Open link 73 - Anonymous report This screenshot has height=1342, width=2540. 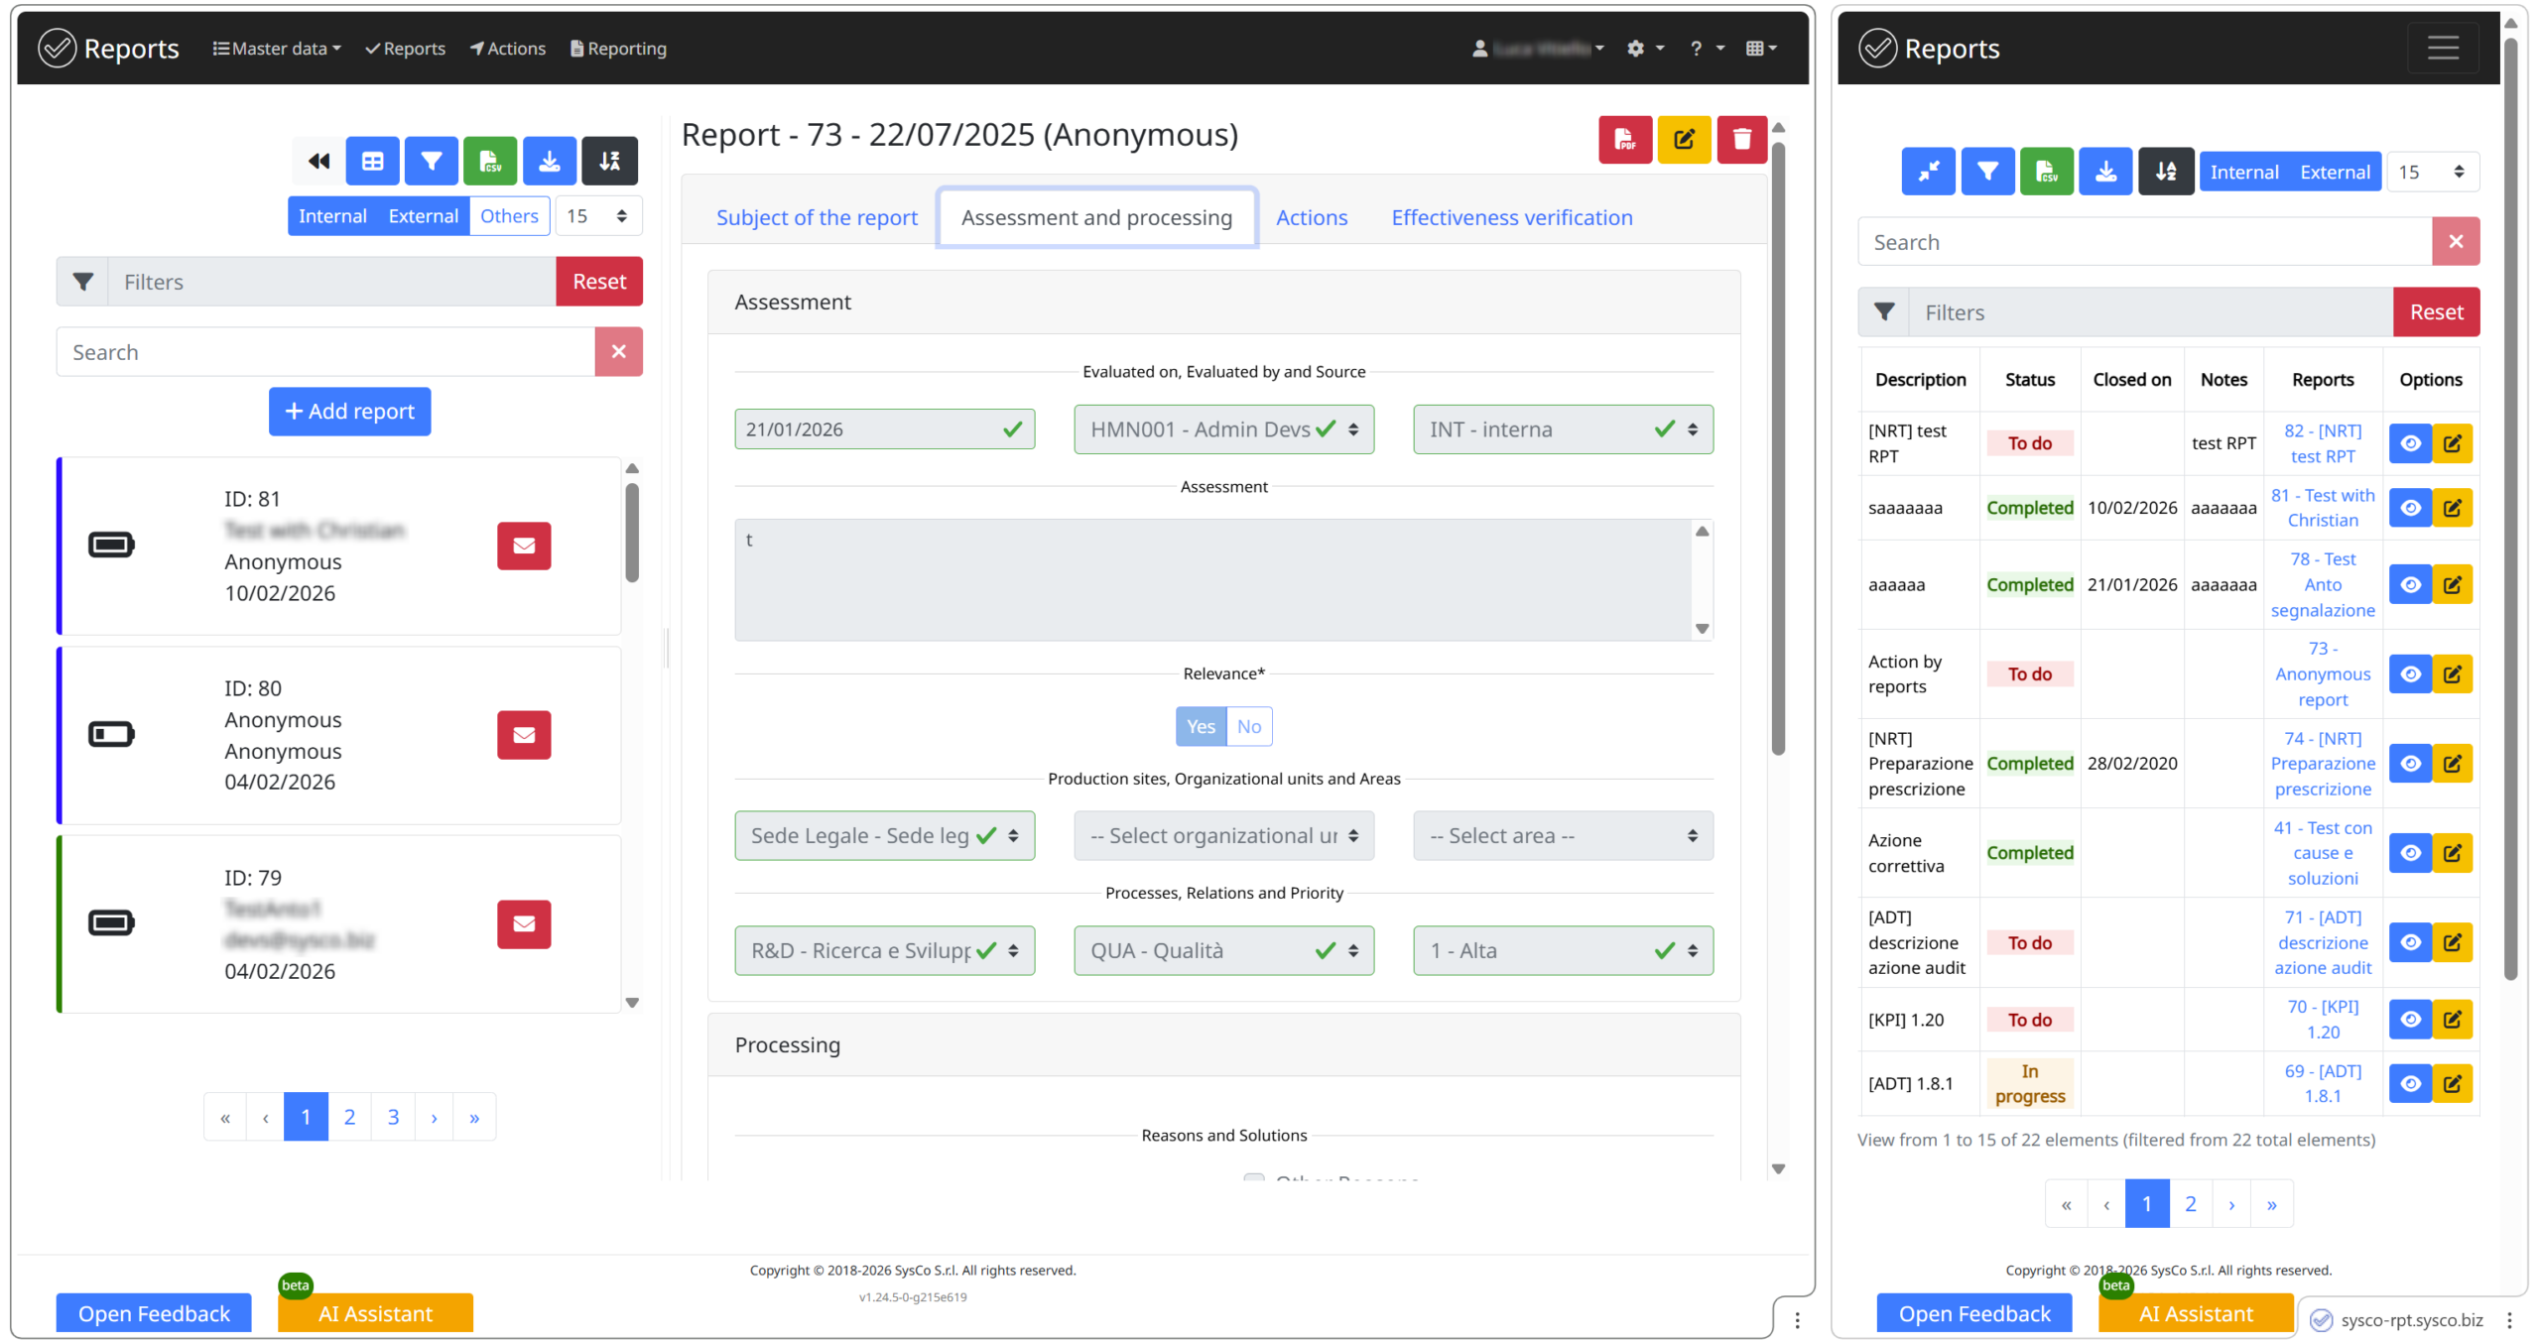[2322, 673]
